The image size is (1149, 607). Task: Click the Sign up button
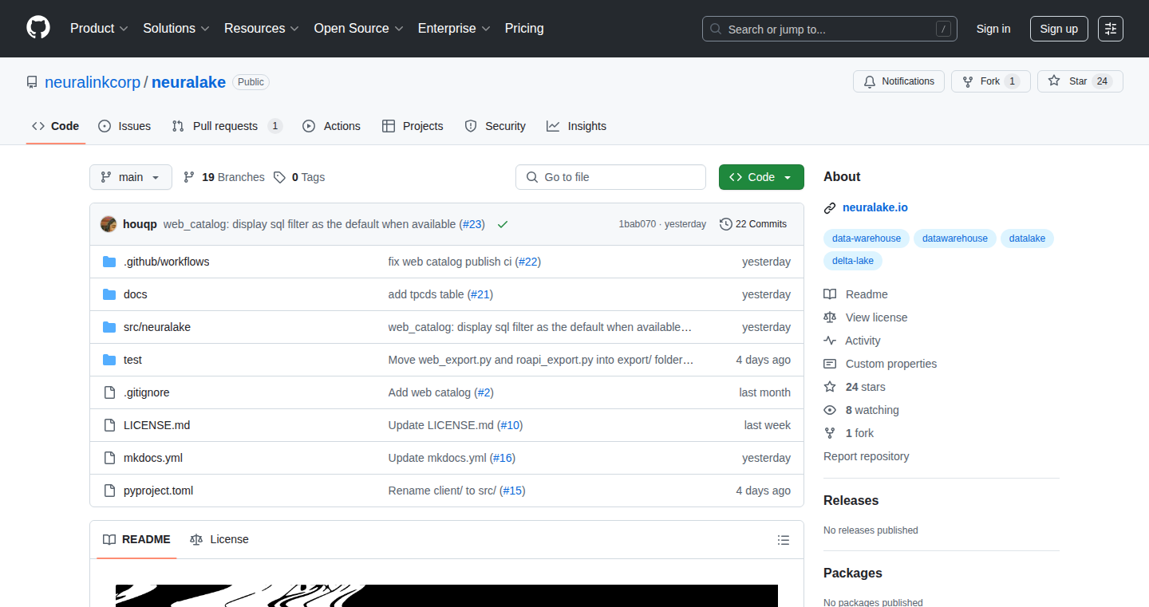point(1059,29)
